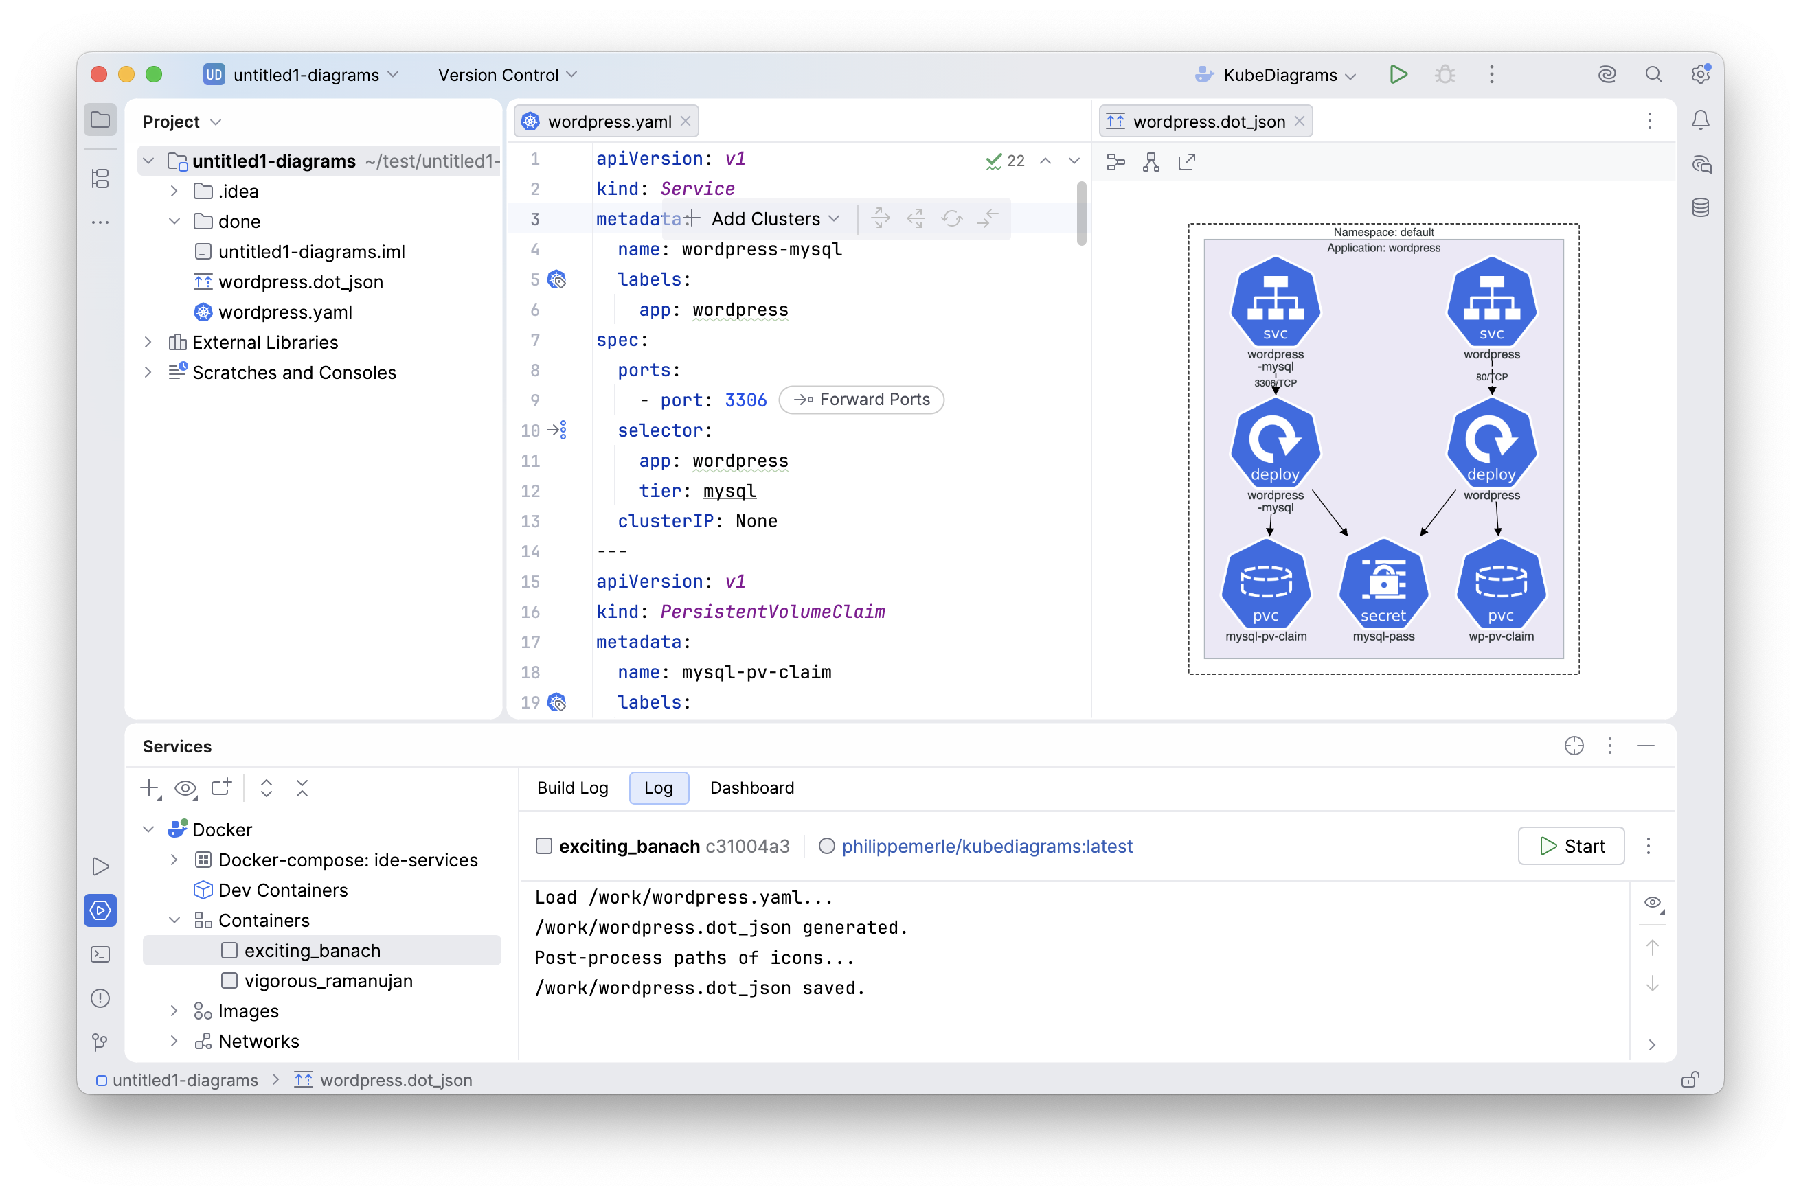The image size is (1801, 1196).
Task: Check the exciting_banach box in the log header
Action: 543,846
